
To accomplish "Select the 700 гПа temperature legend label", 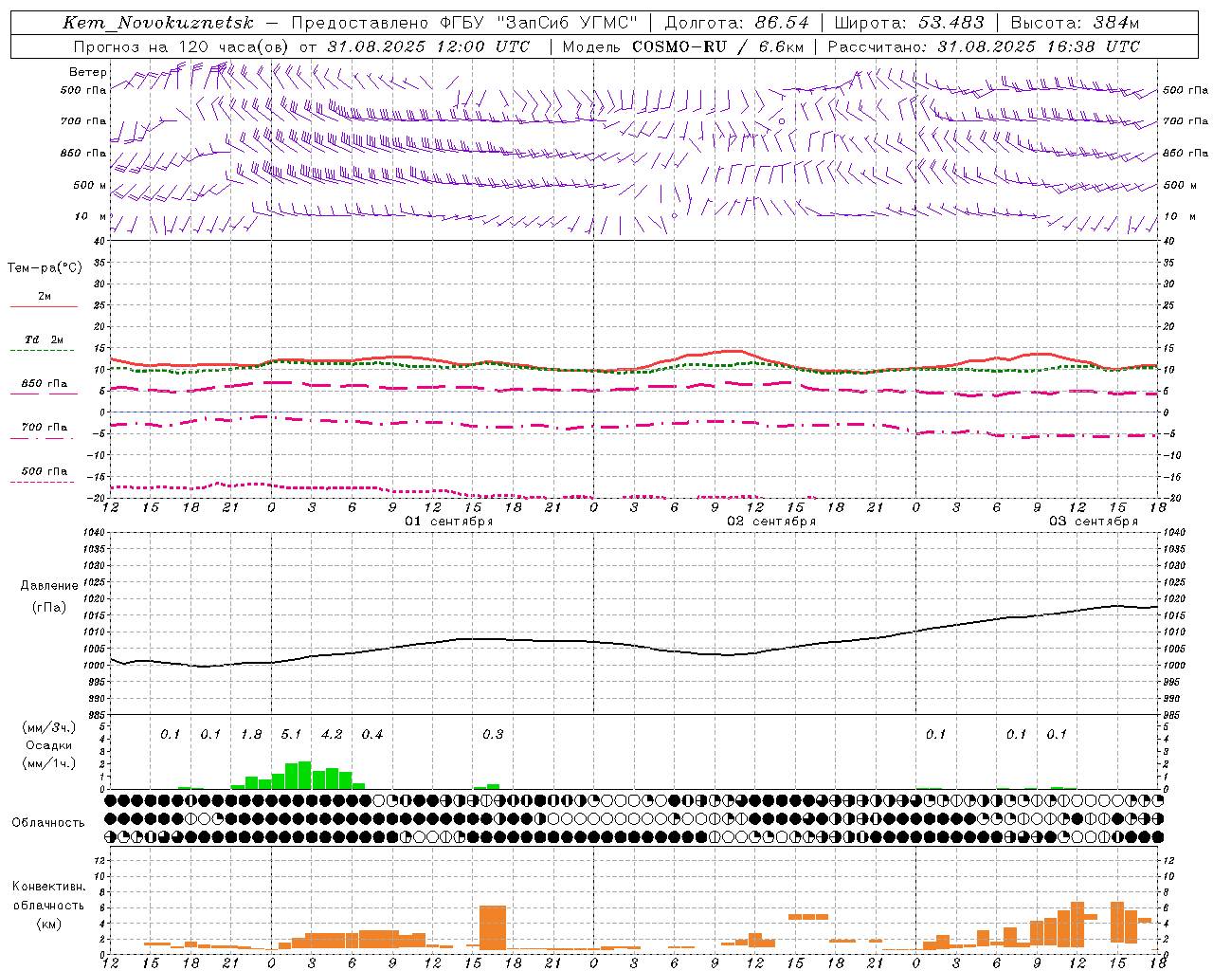I will (44, 428).
